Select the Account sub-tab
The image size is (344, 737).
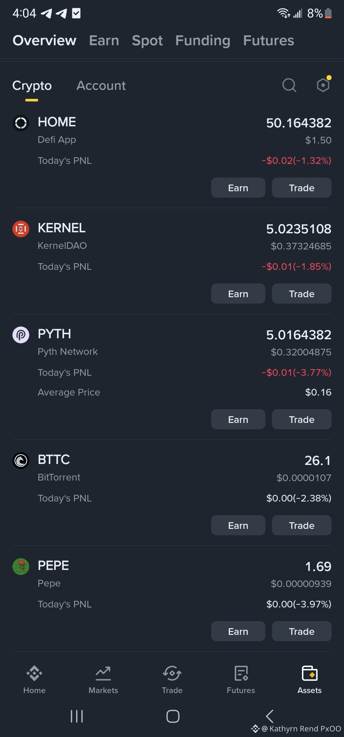pos(101,86)
